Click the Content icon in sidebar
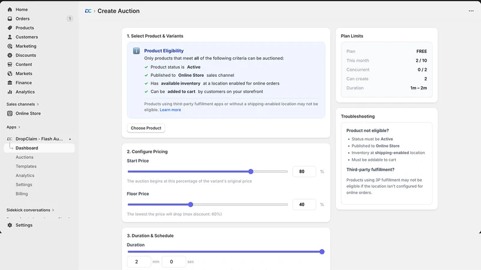Image resolution: width=481 pixels, height=270 pixels. pyautogui.click(x=10, y=65)
